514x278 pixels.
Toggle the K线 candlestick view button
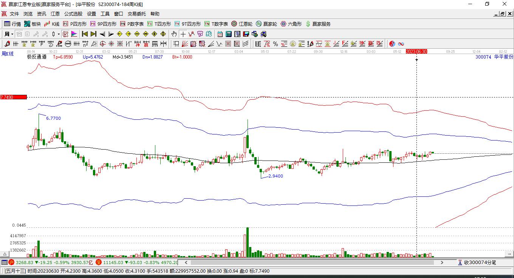[x=52, y=24]
